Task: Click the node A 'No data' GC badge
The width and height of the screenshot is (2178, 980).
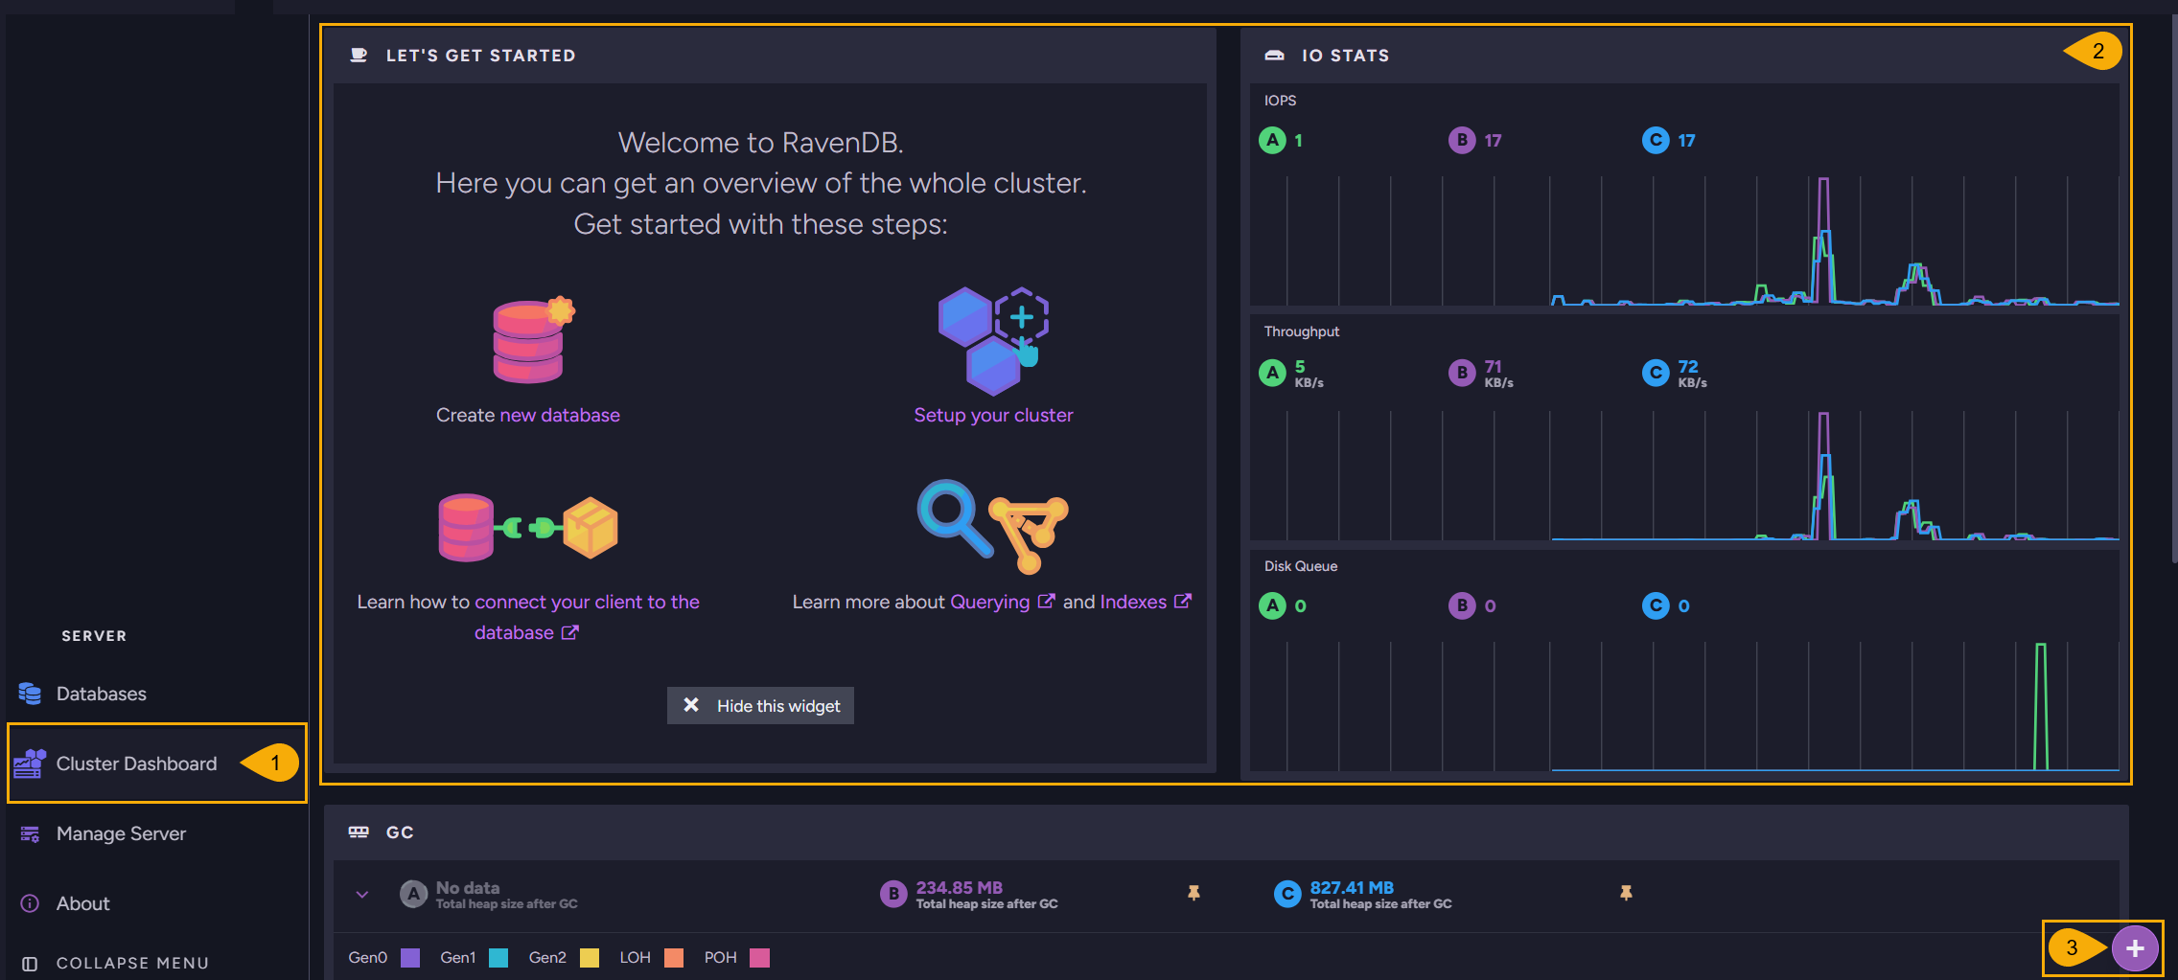Action: point(413,894)
